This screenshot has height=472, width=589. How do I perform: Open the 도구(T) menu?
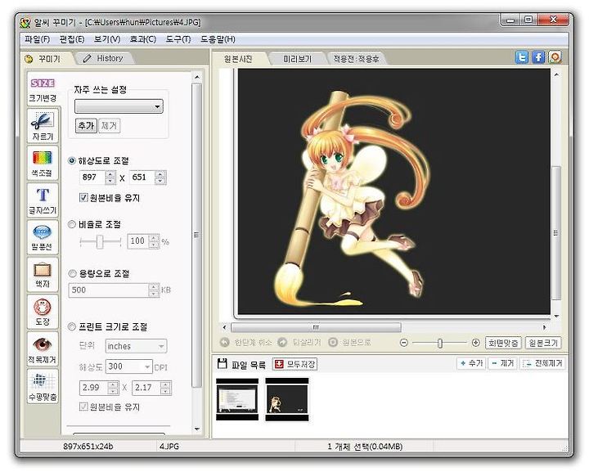(x=178, y=39)
